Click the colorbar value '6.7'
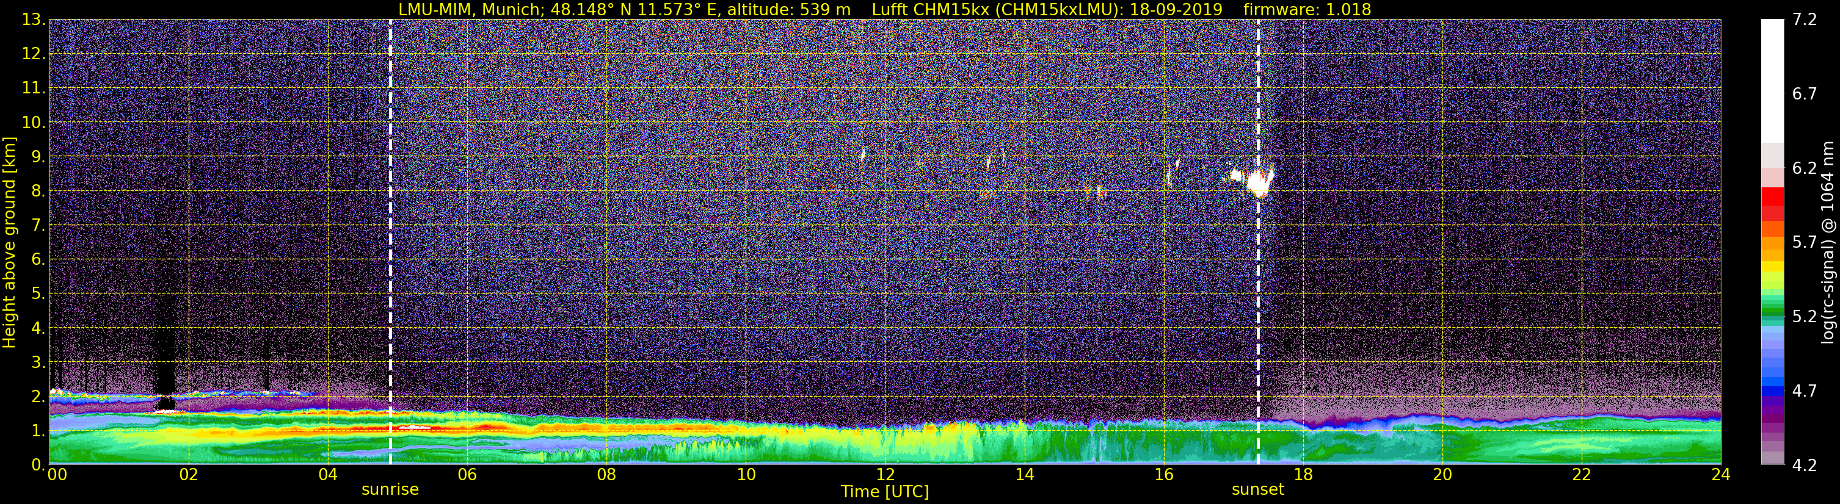The image size is (1840, 504). pyautogui.click(x=1805, y=93)
